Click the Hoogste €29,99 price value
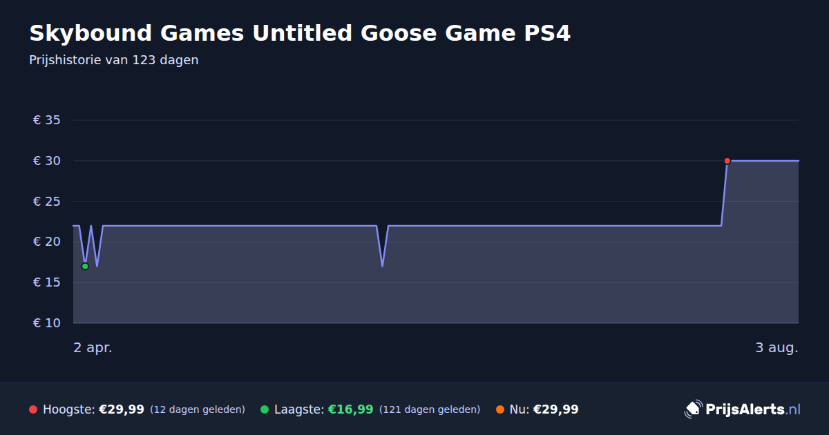 click(x=122, y=409)
